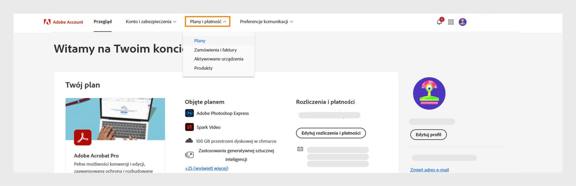Click the Edytuj profil button

tap(428, 135)
